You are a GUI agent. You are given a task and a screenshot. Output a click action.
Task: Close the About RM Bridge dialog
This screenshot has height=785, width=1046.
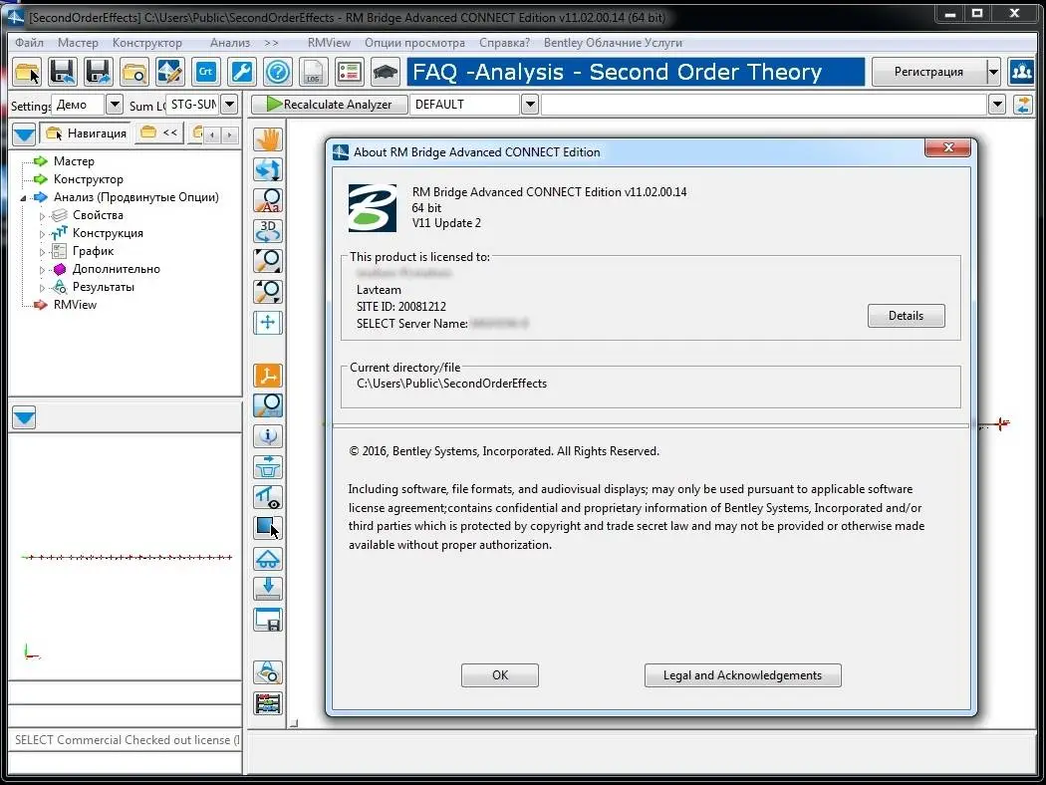[x=948, y=147]
